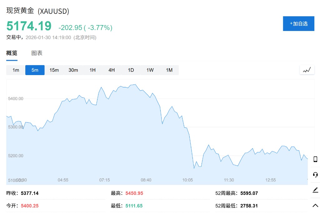Show the 1W weekly chart
The width and height of the screenshot is (320, 219).
[x=150, y=70]
